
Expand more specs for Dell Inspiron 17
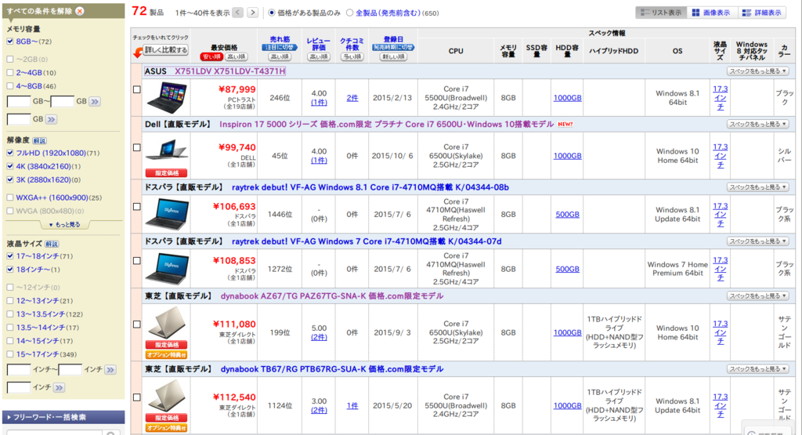coord(758,125)
